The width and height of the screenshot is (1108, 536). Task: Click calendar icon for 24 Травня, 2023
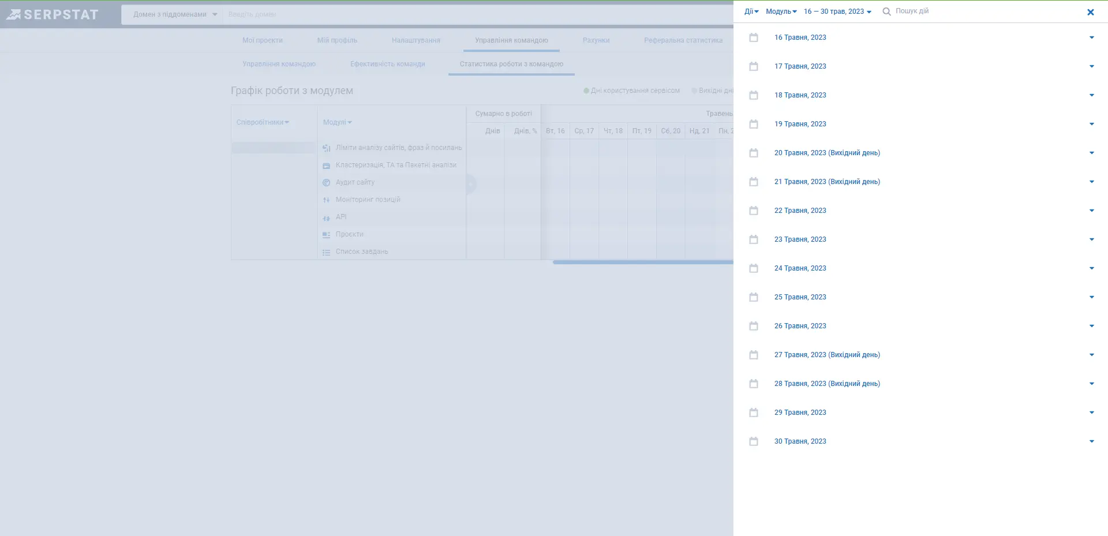(754, 268)
